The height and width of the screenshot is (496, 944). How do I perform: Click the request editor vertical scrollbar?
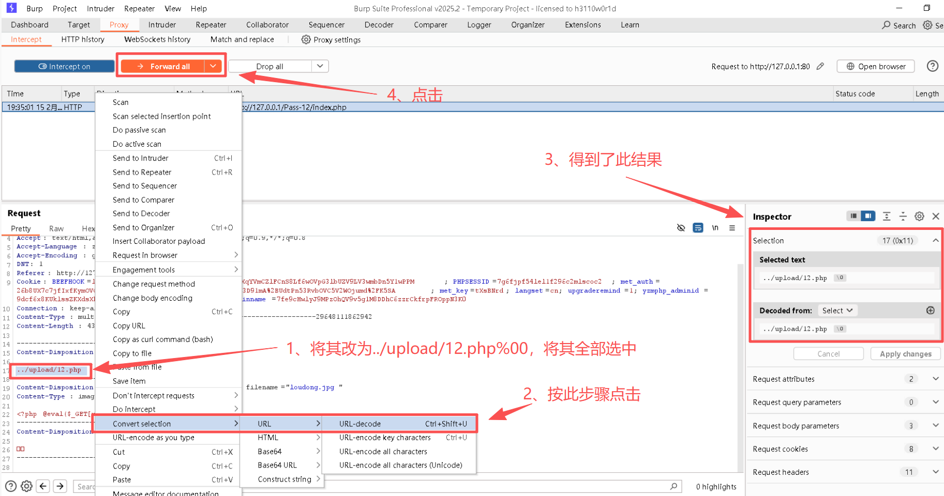click(740, 367)
